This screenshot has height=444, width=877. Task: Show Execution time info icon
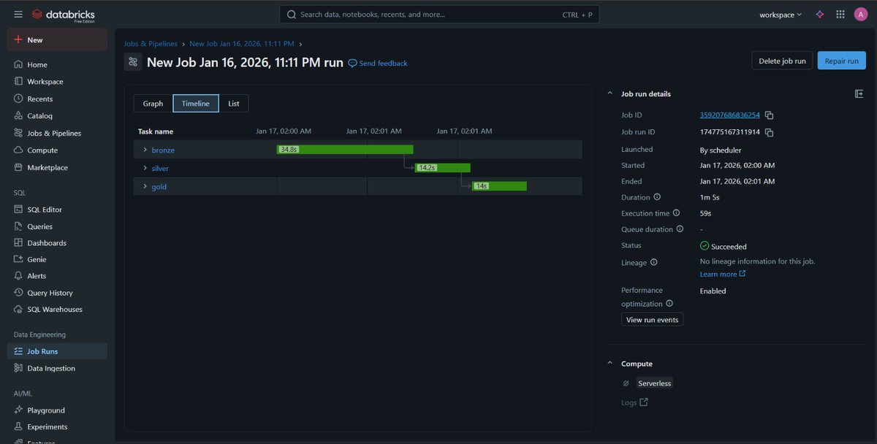click(x=676, y=213)
